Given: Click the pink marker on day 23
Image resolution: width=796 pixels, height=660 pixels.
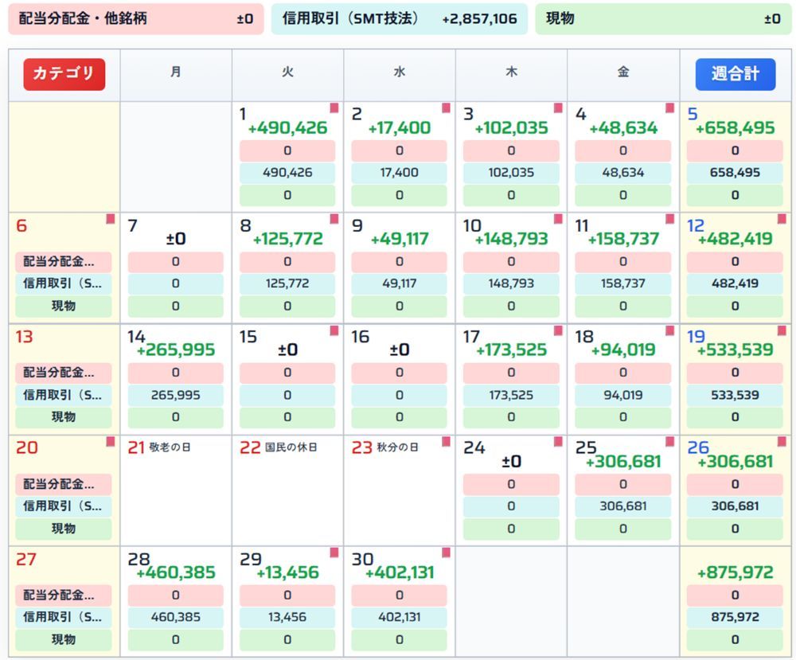Looking at the screenshot, I should point(447,441).
